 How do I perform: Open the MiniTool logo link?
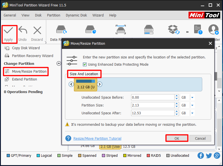204,15
